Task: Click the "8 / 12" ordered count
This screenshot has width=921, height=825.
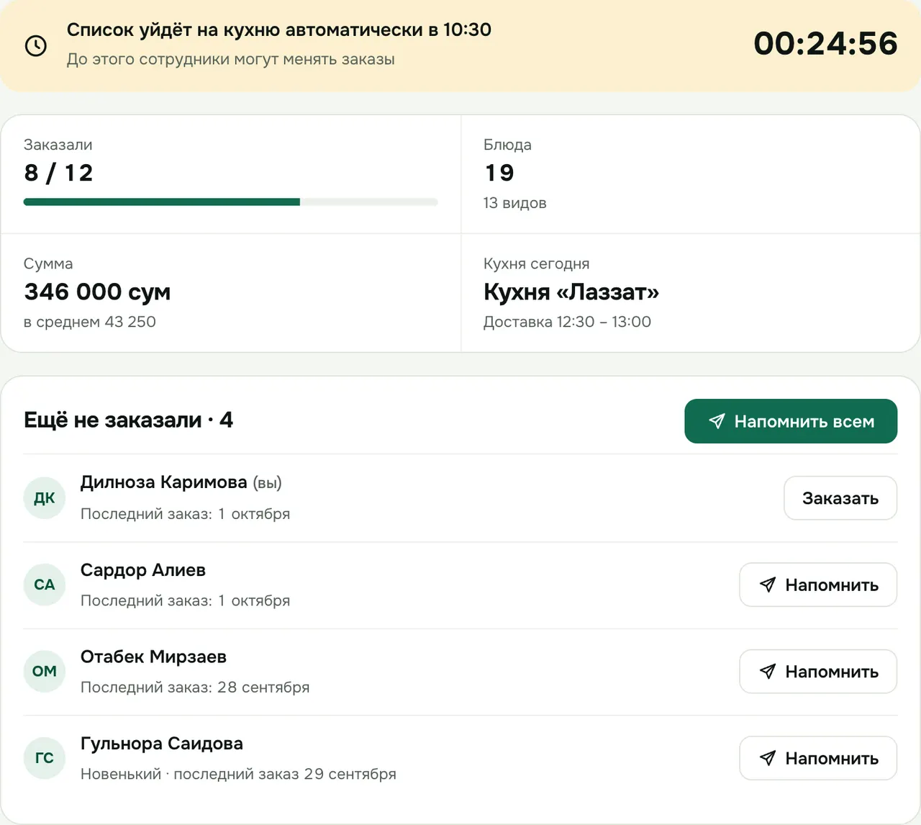Action: [x=58, y=173]
